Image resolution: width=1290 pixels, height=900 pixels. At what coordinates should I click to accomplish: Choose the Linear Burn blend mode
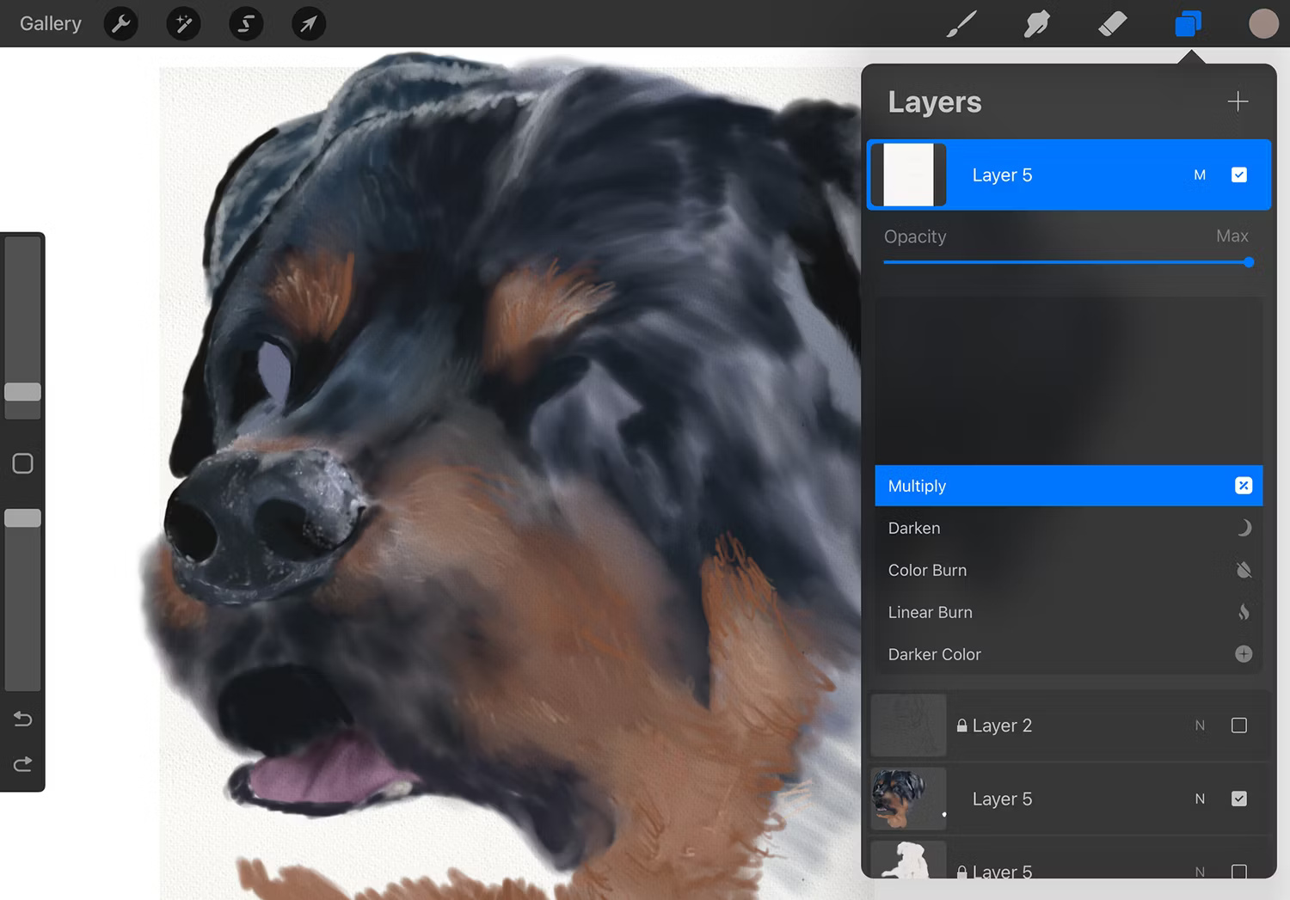(x=930, y=612)
